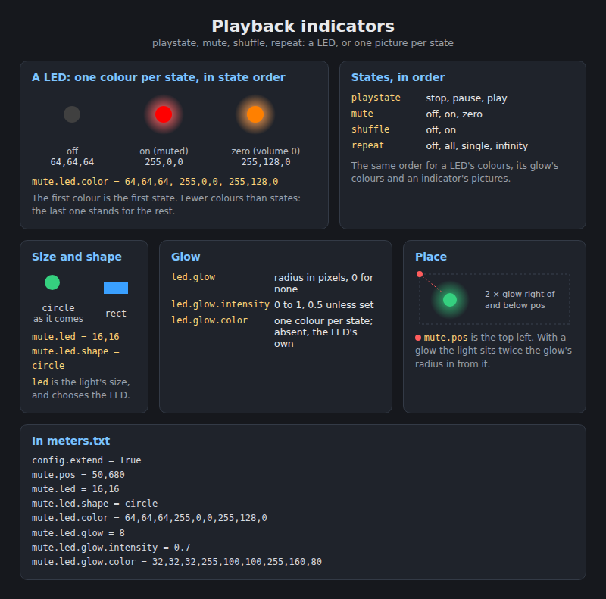Screen dimensions: 606x599
Task: Click the 'circle as it comes' label
Action: point(58,313)
